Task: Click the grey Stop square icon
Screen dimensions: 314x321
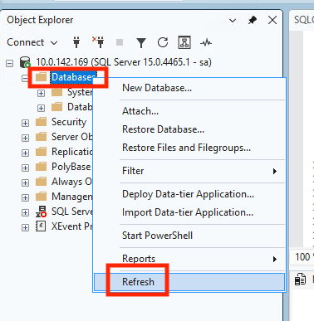Action: [x=120, y=42]
